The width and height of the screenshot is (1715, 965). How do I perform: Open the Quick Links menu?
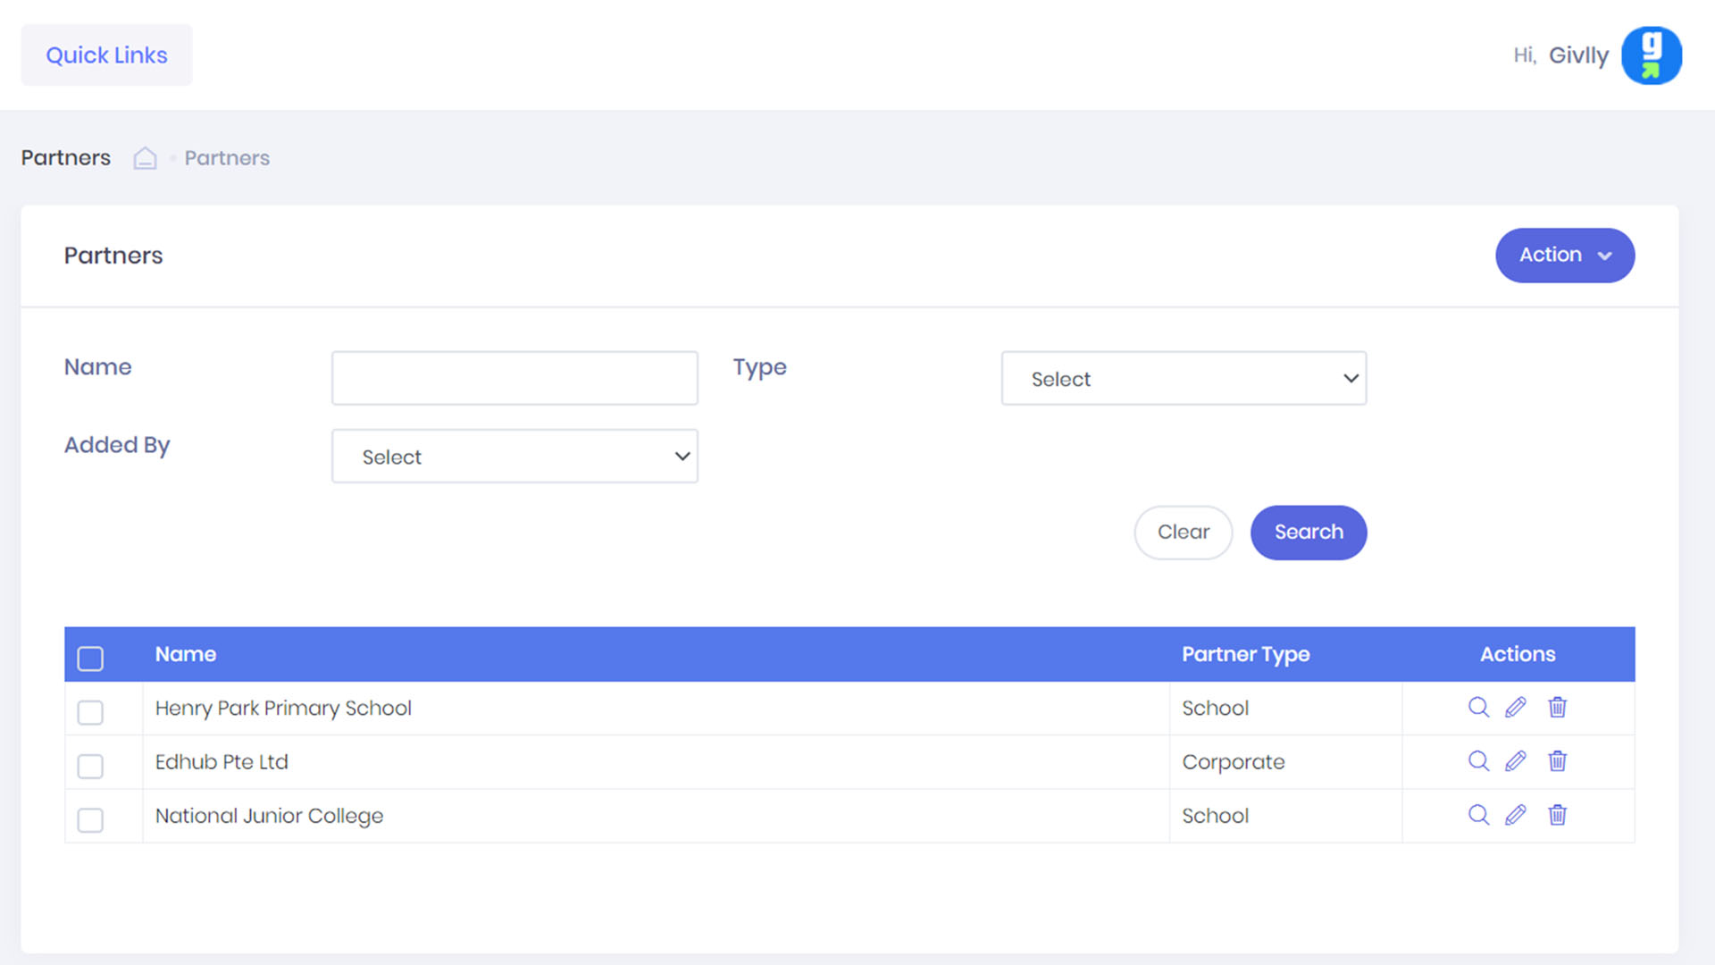click(106, 55)
